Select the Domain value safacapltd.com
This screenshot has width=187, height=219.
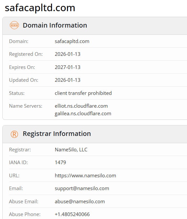(72, 41)
